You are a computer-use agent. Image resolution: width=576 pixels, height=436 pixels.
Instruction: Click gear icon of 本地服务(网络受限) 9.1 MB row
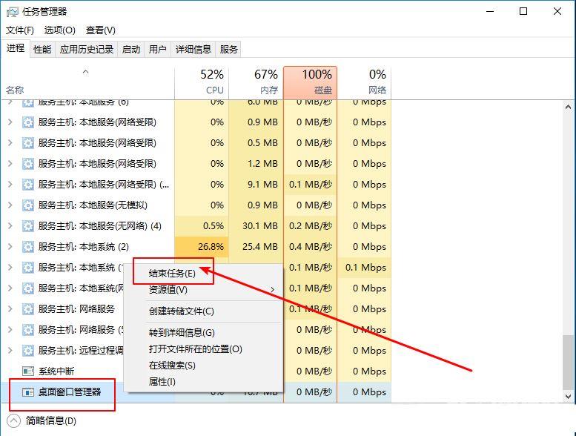pos(28,185)
